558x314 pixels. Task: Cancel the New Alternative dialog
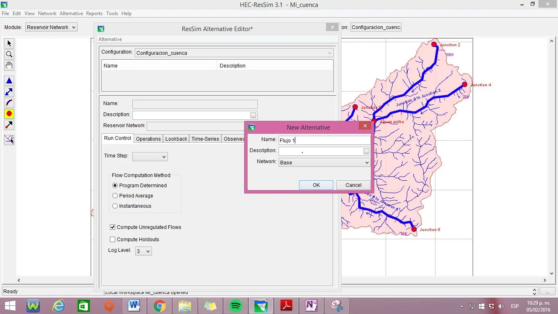[x=353, y=185]
